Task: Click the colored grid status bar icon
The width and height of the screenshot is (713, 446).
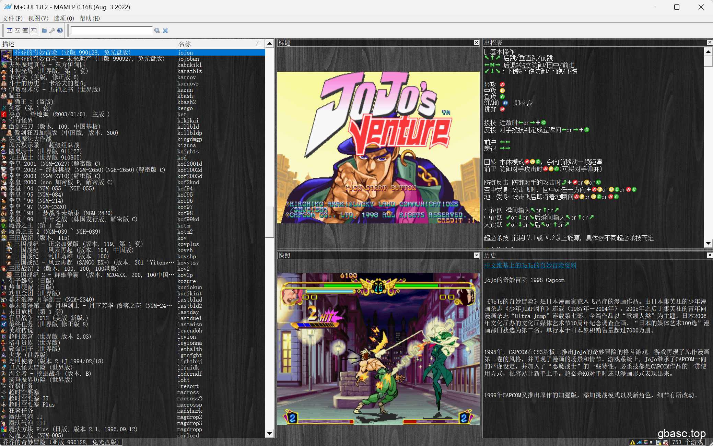Action: [645, 442]
